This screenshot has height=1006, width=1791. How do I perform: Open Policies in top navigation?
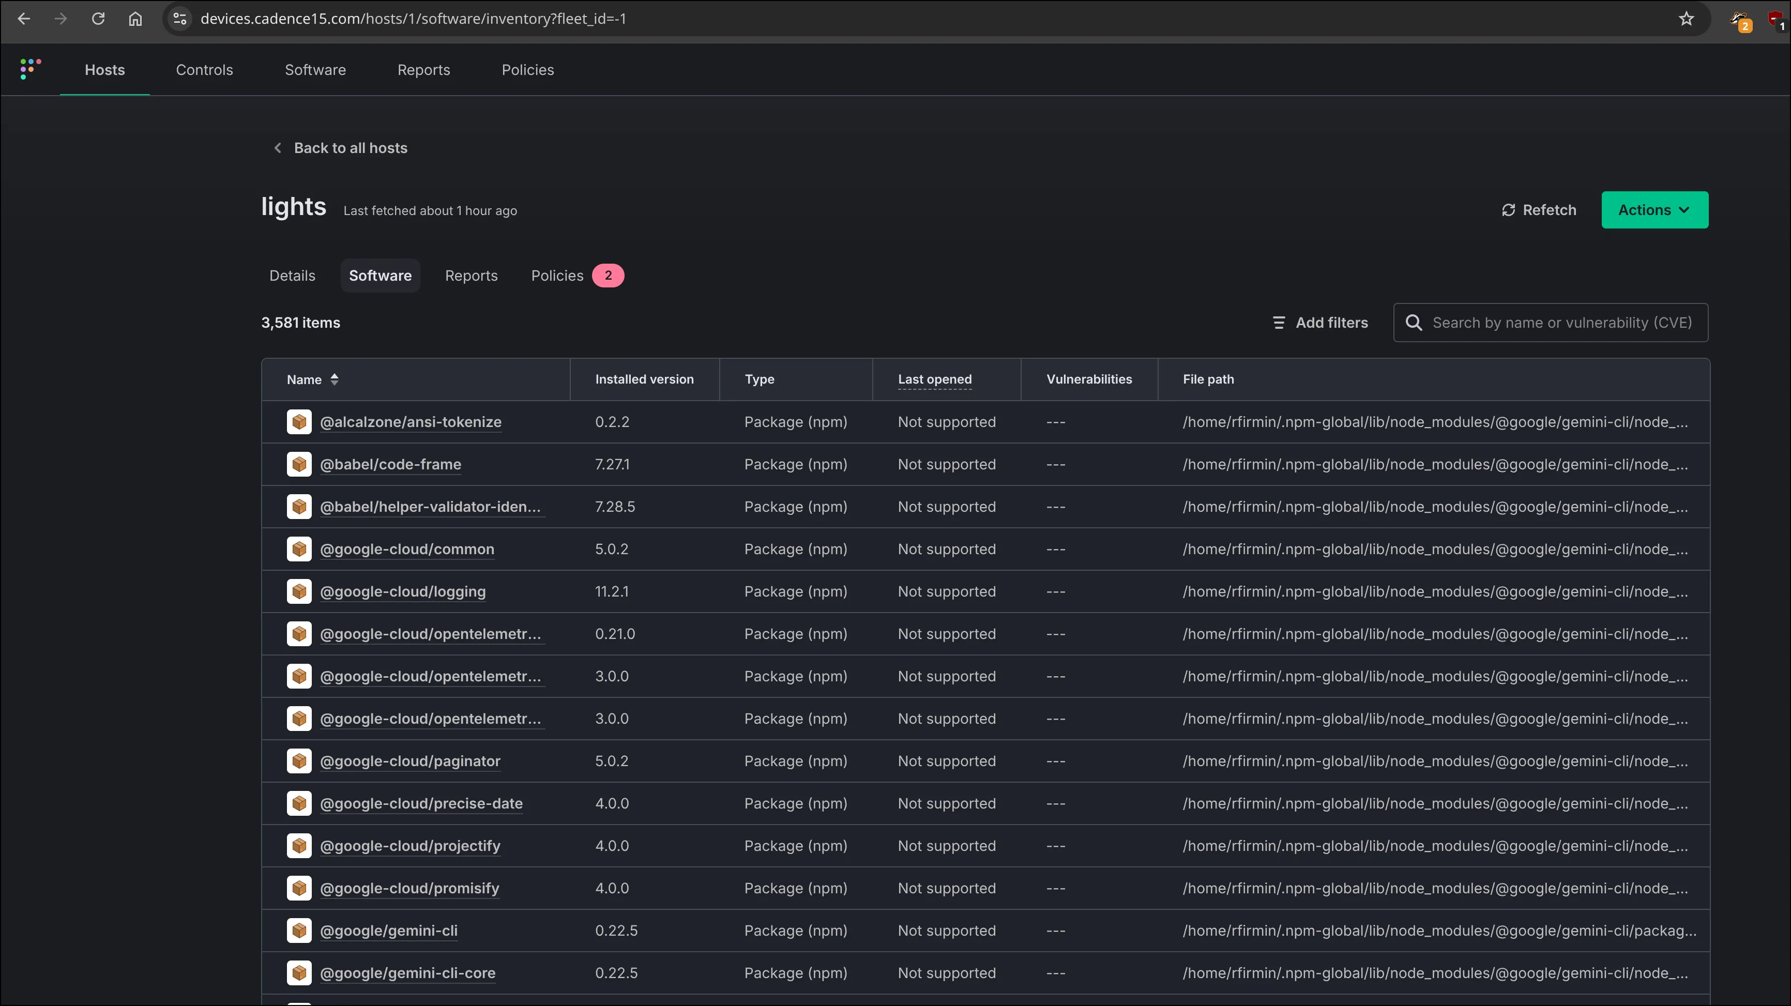pyautogui.click(x=528, y=69)
